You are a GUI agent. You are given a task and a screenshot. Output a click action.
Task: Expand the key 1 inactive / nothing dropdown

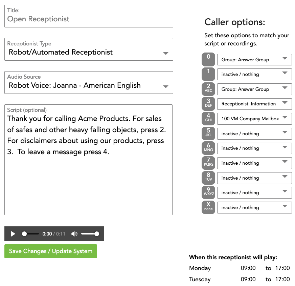254,75
